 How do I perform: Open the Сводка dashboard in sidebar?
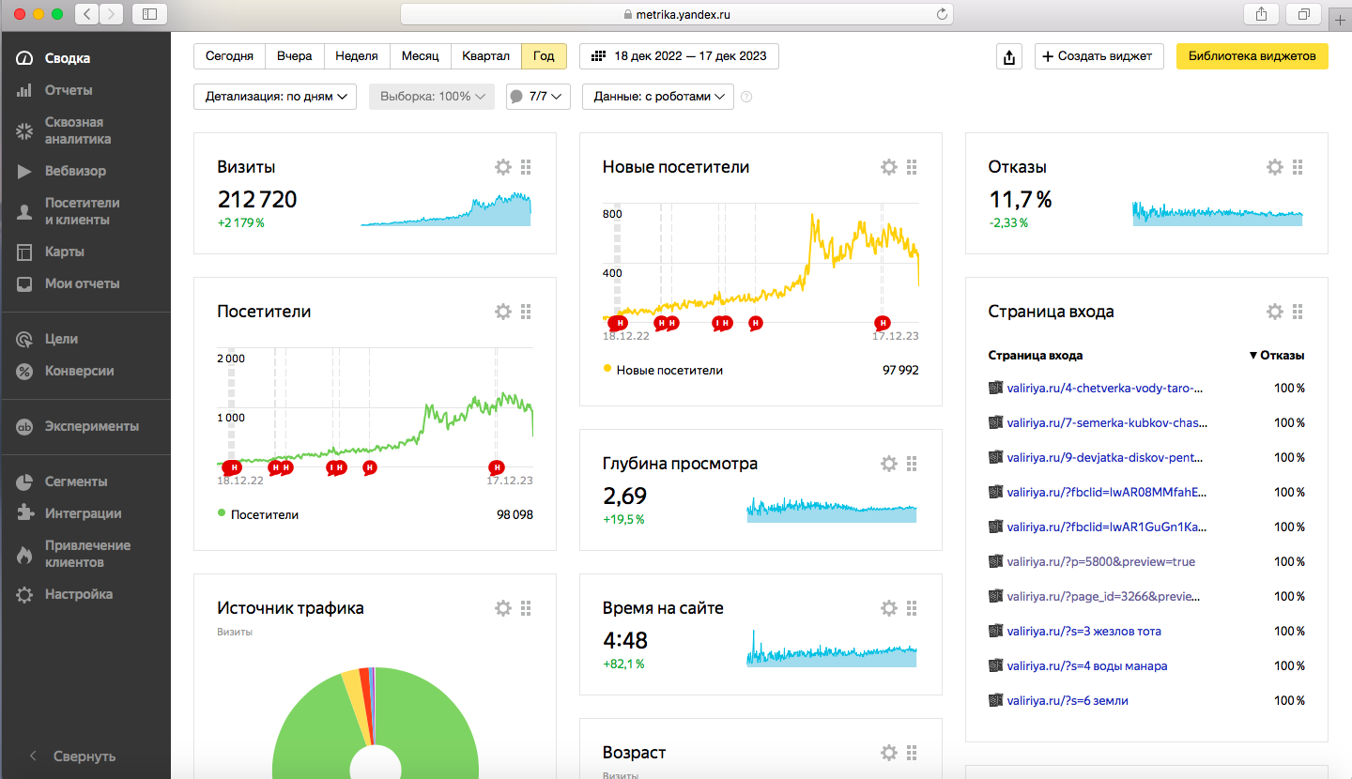pyautogui.click(x=68, y=58)
